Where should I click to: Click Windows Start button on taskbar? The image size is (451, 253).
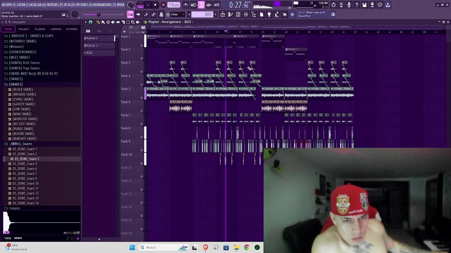coord(132,248)
